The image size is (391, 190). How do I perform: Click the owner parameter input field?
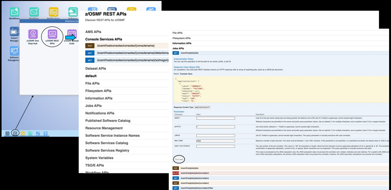point(215,118)
